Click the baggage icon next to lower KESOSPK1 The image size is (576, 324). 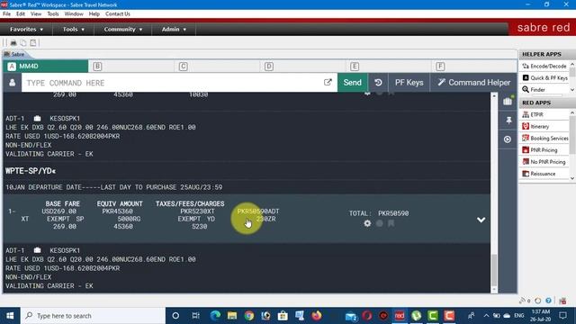37,250
